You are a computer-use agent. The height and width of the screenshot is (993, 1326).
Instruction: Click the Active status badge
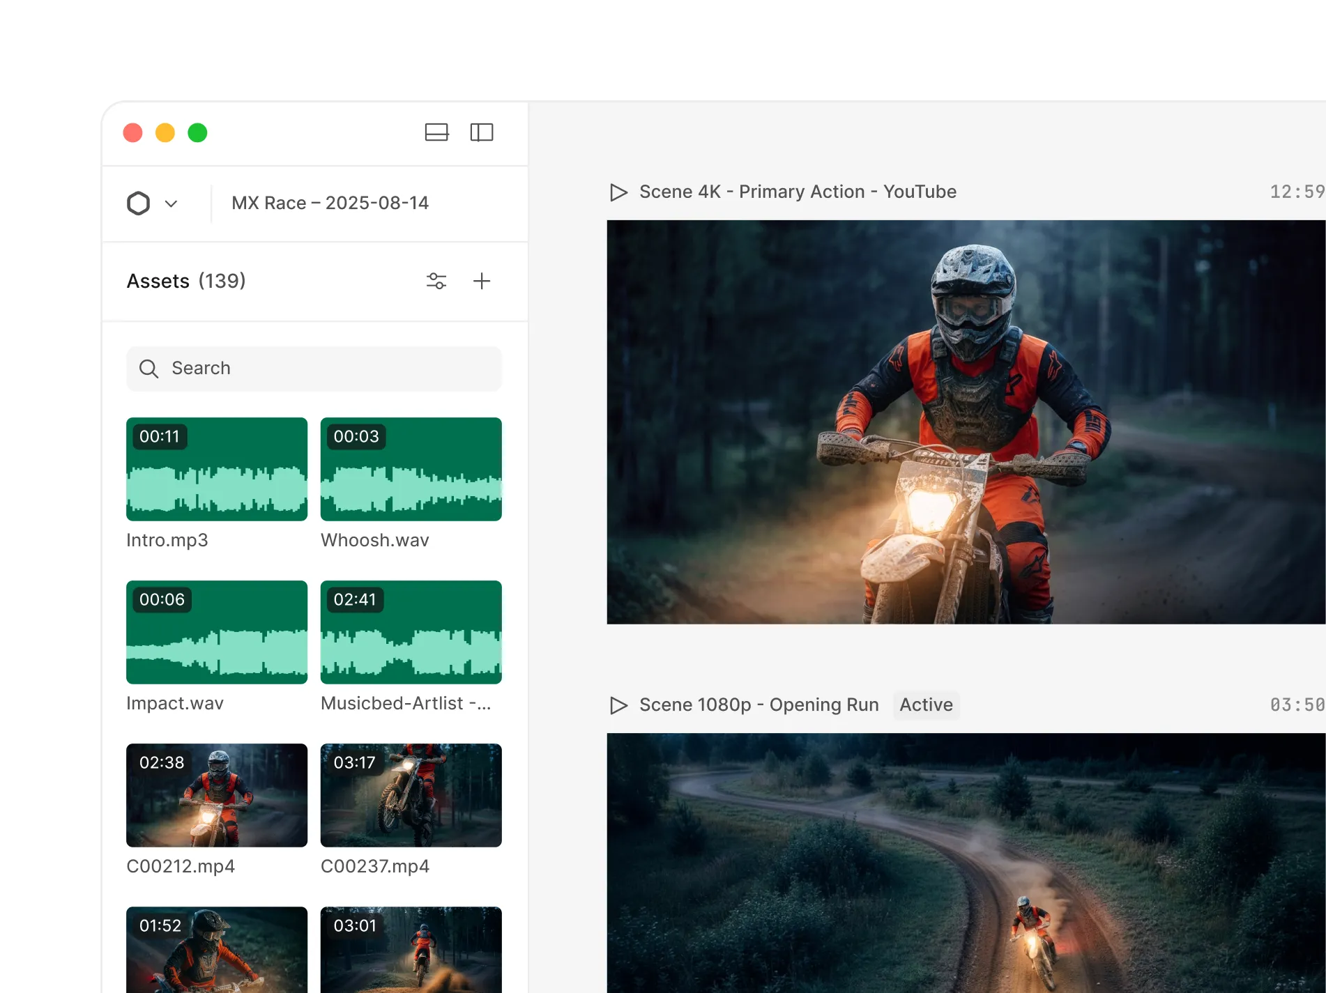[926, 705]
